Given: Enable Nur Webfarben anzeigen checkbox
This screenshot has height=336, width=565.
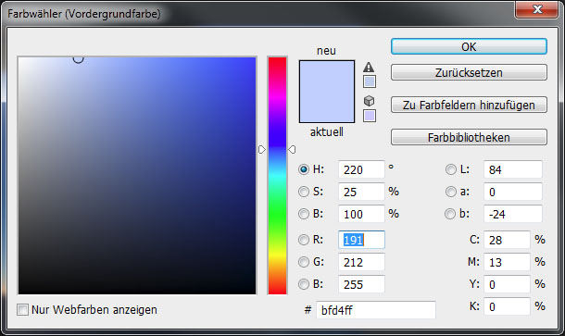Looking at the screenshot, I should click(22, 310).
